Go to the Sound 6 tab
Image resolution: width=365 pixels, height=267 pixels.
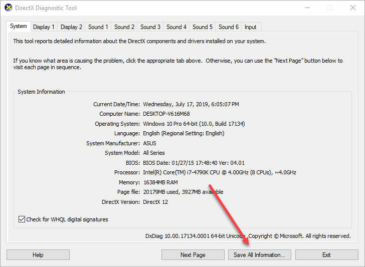point(228,27)
